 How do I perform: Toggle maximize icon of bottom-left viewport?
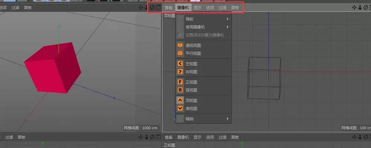[x=158, y=137]
